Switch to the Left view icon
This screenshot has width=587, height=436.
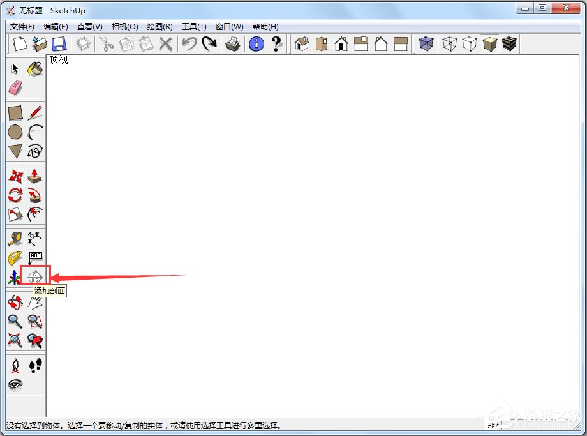click(401, 44)
